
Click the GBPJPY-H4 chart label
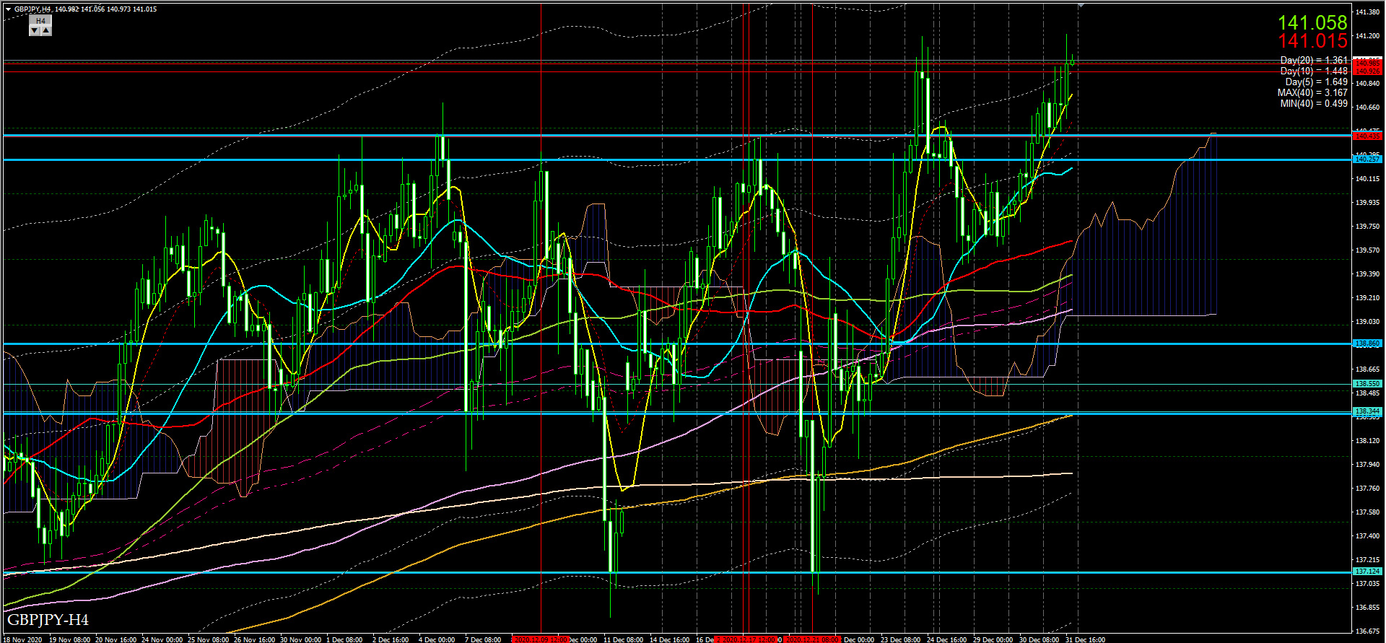click(x=48, y=620)
